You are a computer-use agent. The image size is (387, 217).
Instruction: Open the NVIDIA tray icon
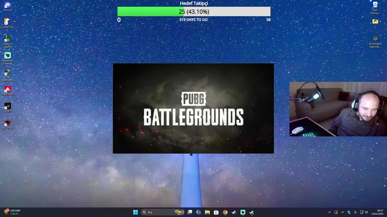coord(342,212)
